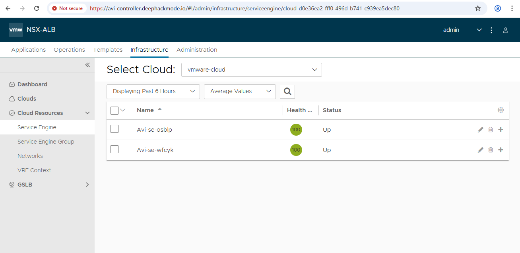Click the Dashboard gauge icon
The image size is (520, 253).
pos(12,84)
